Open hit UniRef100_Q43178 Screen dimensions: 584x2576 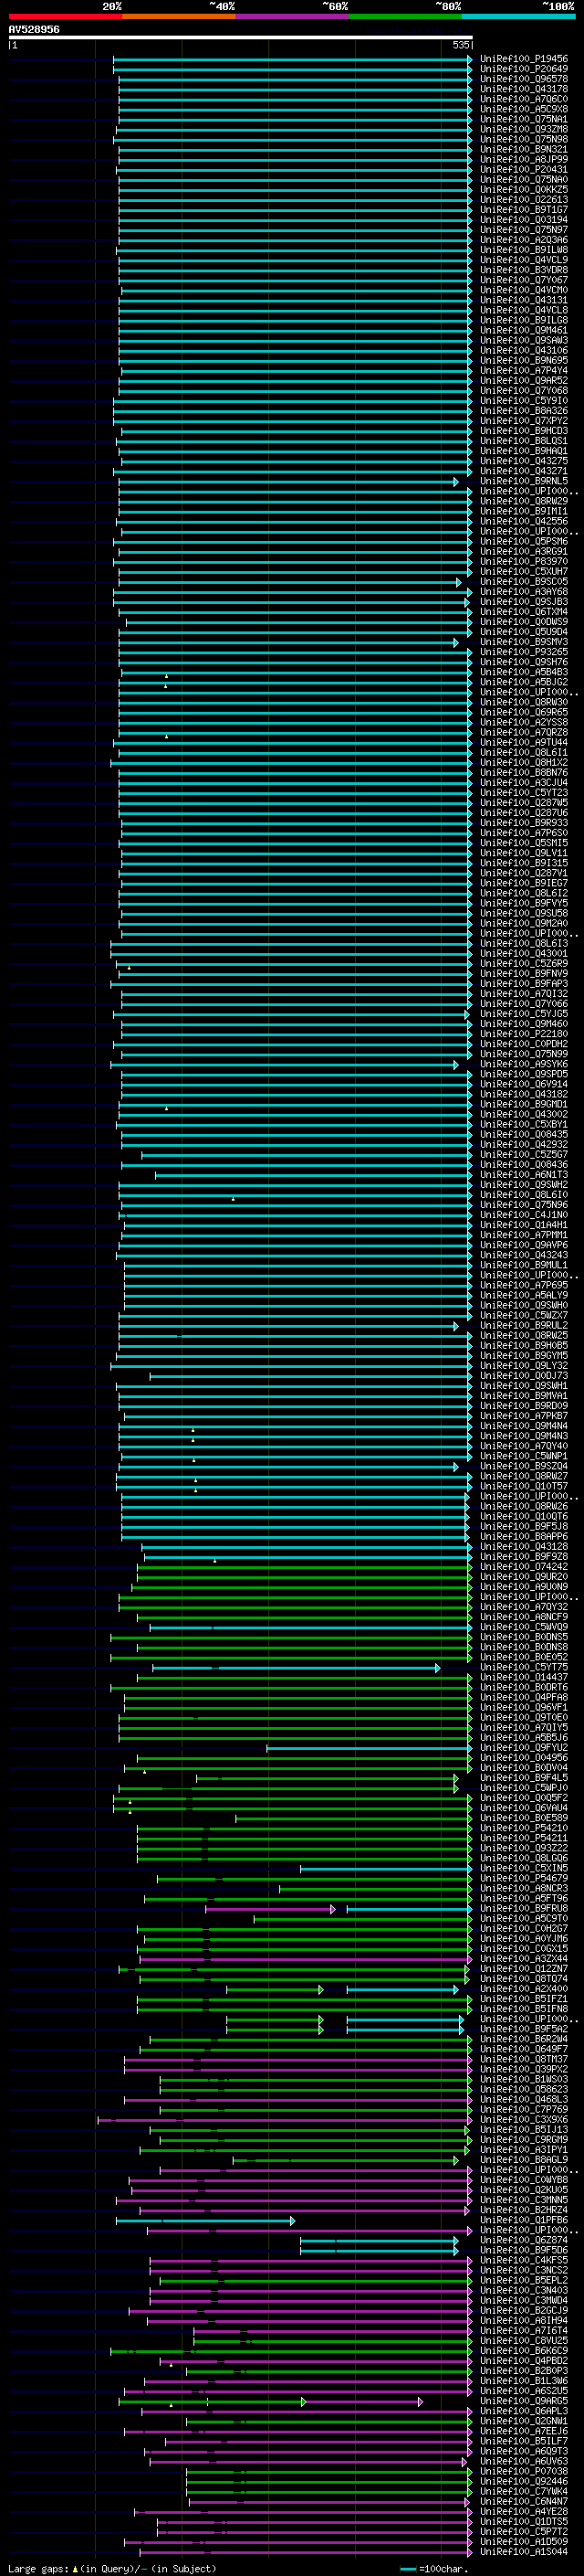[524, 89]
